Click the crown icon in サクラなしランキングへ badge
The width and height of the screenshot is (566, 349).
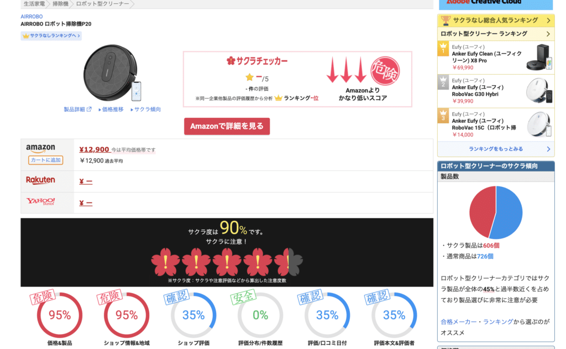(25, 36)
